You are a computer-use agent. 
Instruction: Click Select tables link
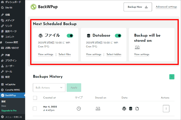click(114, 54)
